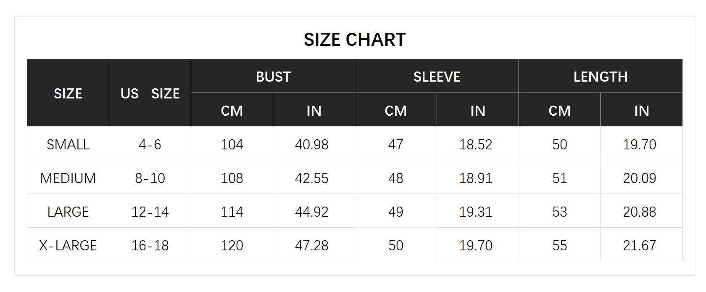Click the bust value 40.98 inches
The image size is (706, 292).
tap(311, 144)
